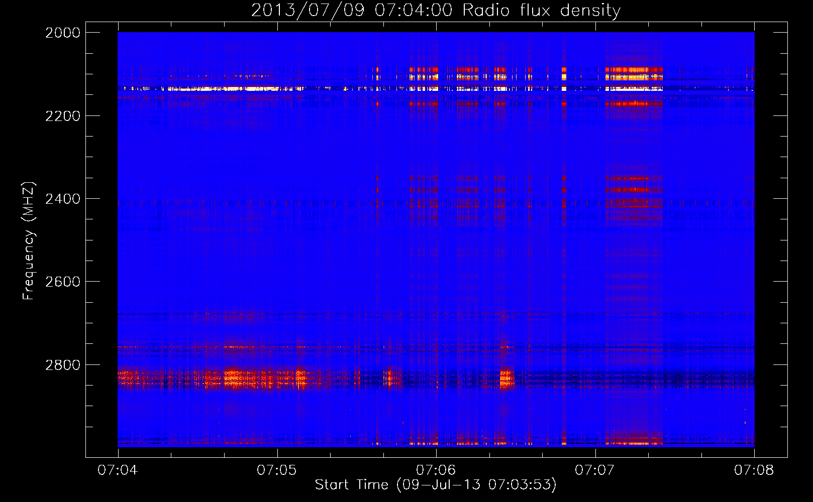Screen dimensions: 813x502
Task: Click the 'Start Time (09-Jul-13 07:03:53)' x-axis label
Action: 436,485
